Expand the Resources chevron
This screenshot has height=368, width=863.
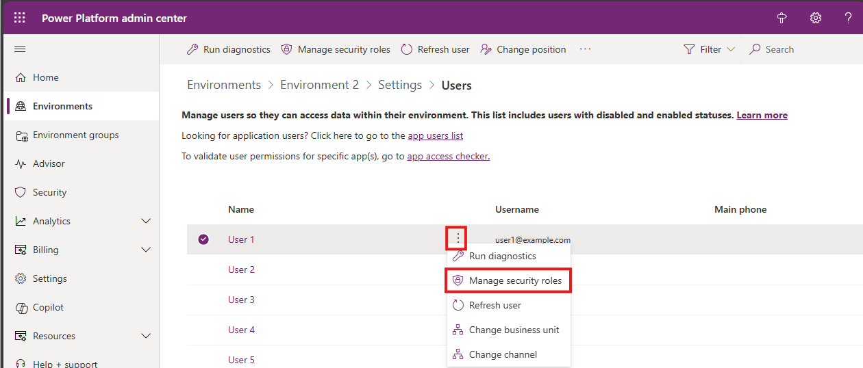(x=146, y=336)
